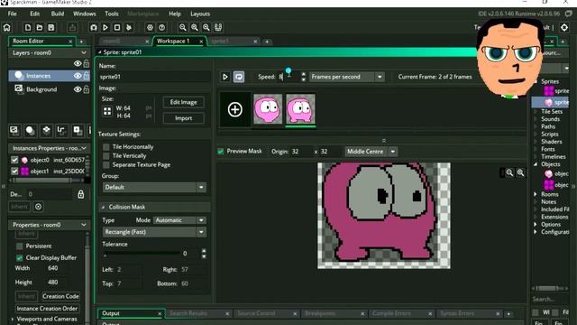Image resolution: width=577 pixels, height=325 pixels.
Task: Open the Tools menu
Action: point(112,14)
